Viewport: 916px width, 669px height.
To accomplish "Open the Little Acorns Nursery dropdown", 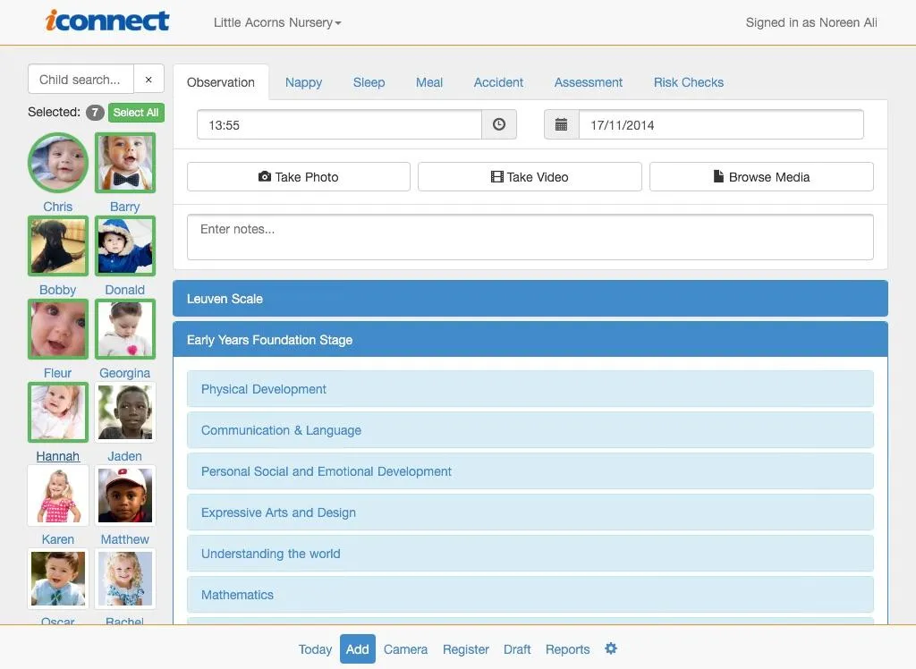I will click(x=276, y=22).
